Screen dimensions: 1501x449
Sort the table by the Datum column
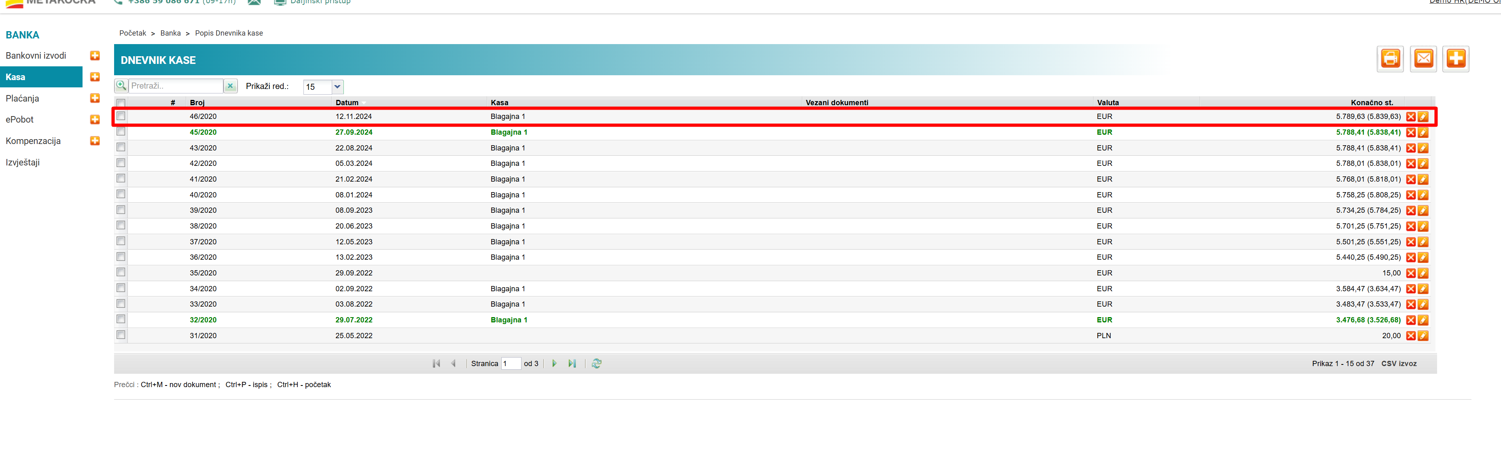pos(347,102)
